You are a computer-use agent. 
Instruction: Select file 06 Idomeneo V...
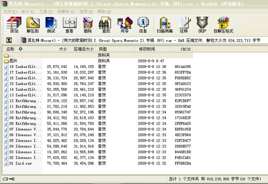pyautogui.click(x=25, y=135)
